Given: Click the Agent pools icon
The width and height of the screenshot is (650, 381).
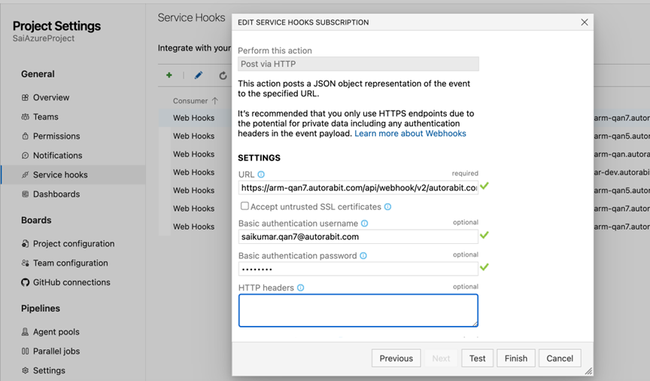Looking at the screenshot, I should tap(26, 331).
